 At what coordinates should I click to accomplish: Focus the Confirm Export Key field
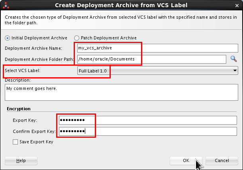[x=147, y=131]
